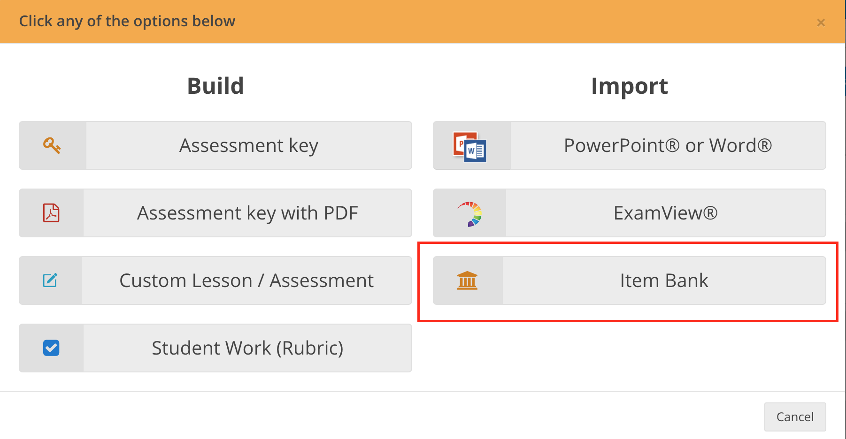The width and height of the screenshot is (846, 439).
Task: Select the Assessment key option
Action: 249,145
